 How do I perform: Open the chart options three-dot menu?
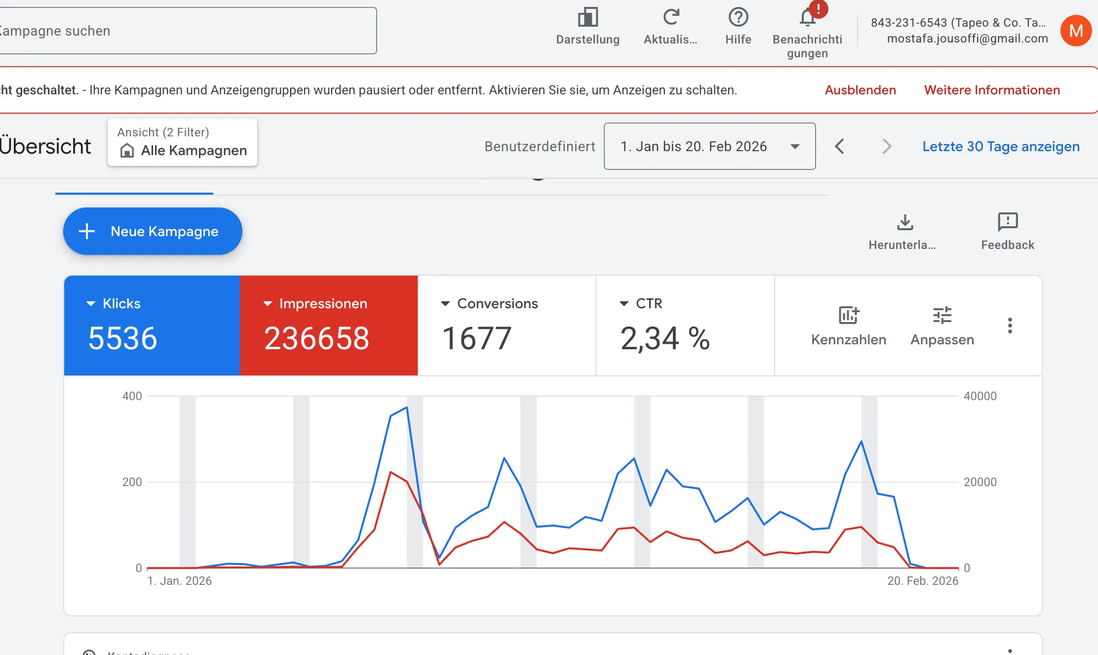tap(1010, 325)
